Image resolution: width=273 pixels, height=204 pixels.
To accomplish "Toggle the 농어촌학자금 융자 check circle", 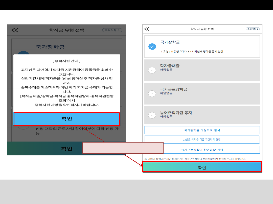I will point(152,115).
